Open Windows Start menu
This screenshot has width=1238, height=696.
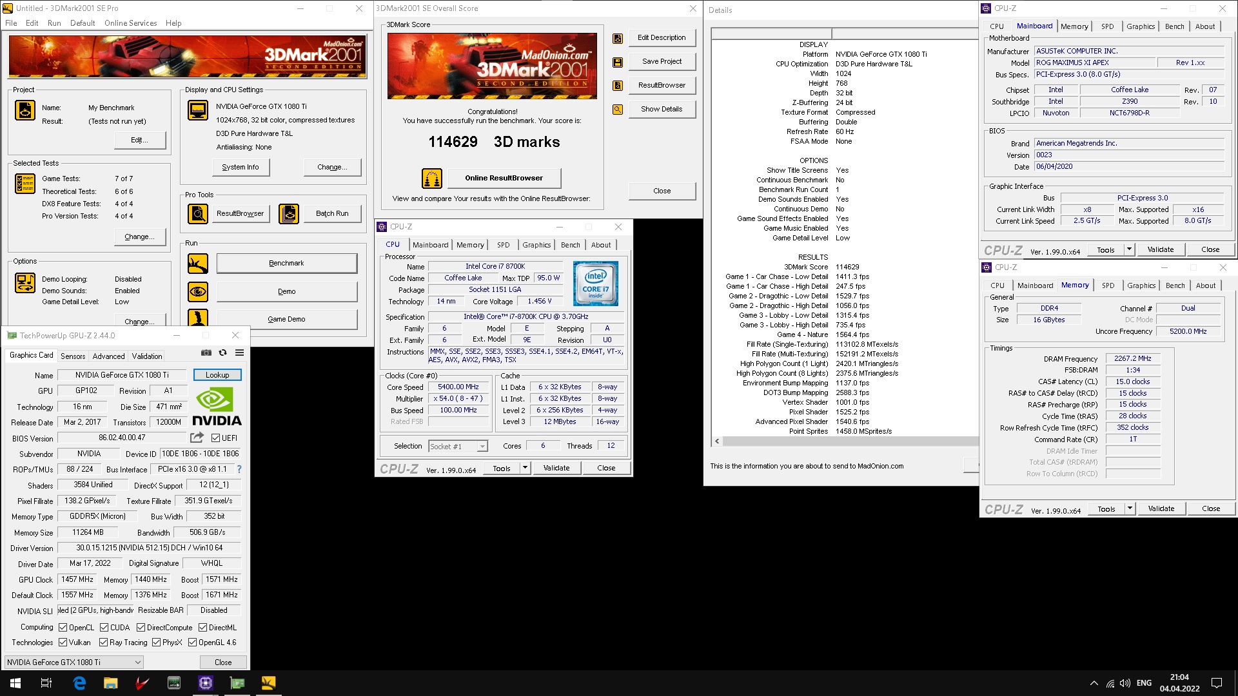[x=15, y=683]
